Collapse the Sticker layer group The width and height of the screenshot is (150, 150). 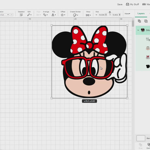138,30
